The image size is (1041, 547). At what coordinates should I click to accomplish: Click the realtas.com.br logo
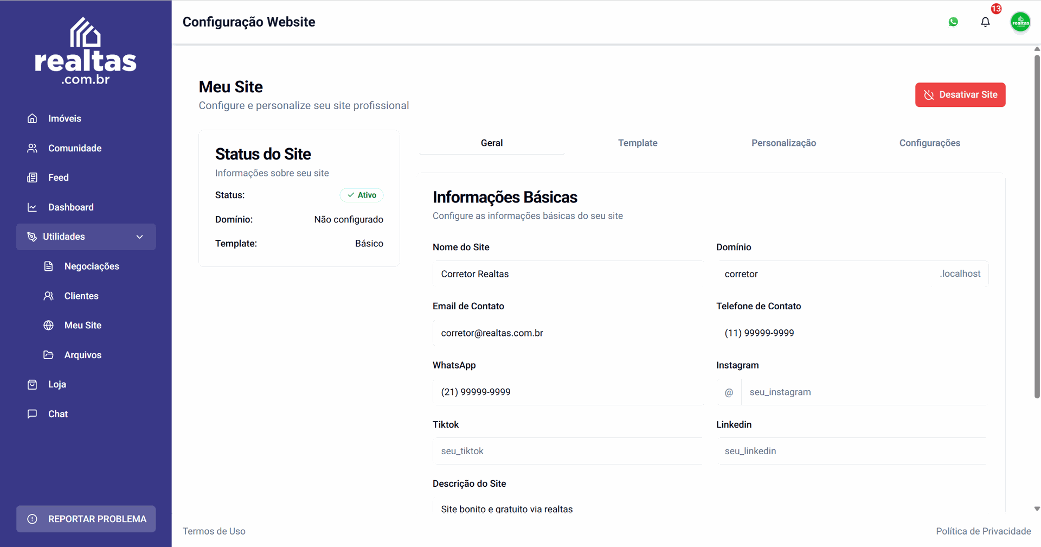point(86,52)
